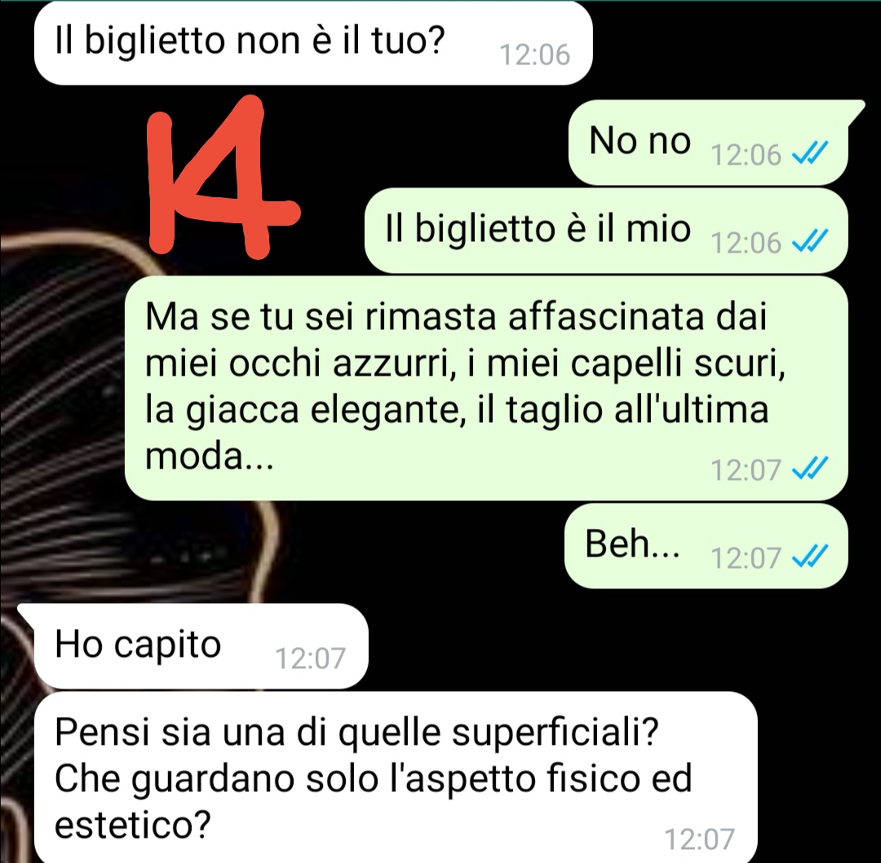The height and width of the screenshot is (863, 881).
Task: Tap the "Il biglietto è il mio" bubble
Action: pyautogui.click(x=605, y=231)
